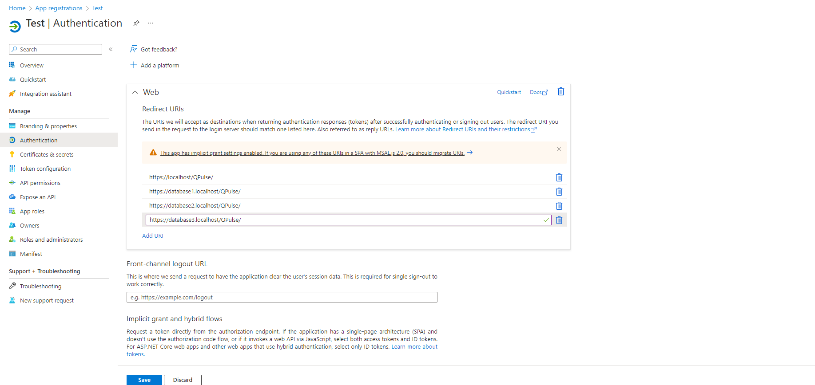Click the Discard button
Screen dimensions: 815x385
point(183,380)
